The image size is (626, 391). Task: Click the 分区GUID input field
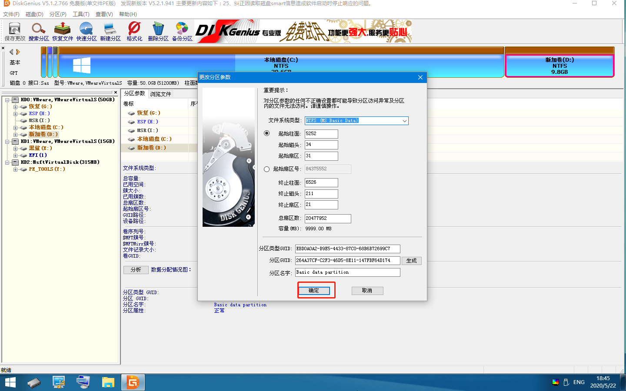click(x=348, y=261)
